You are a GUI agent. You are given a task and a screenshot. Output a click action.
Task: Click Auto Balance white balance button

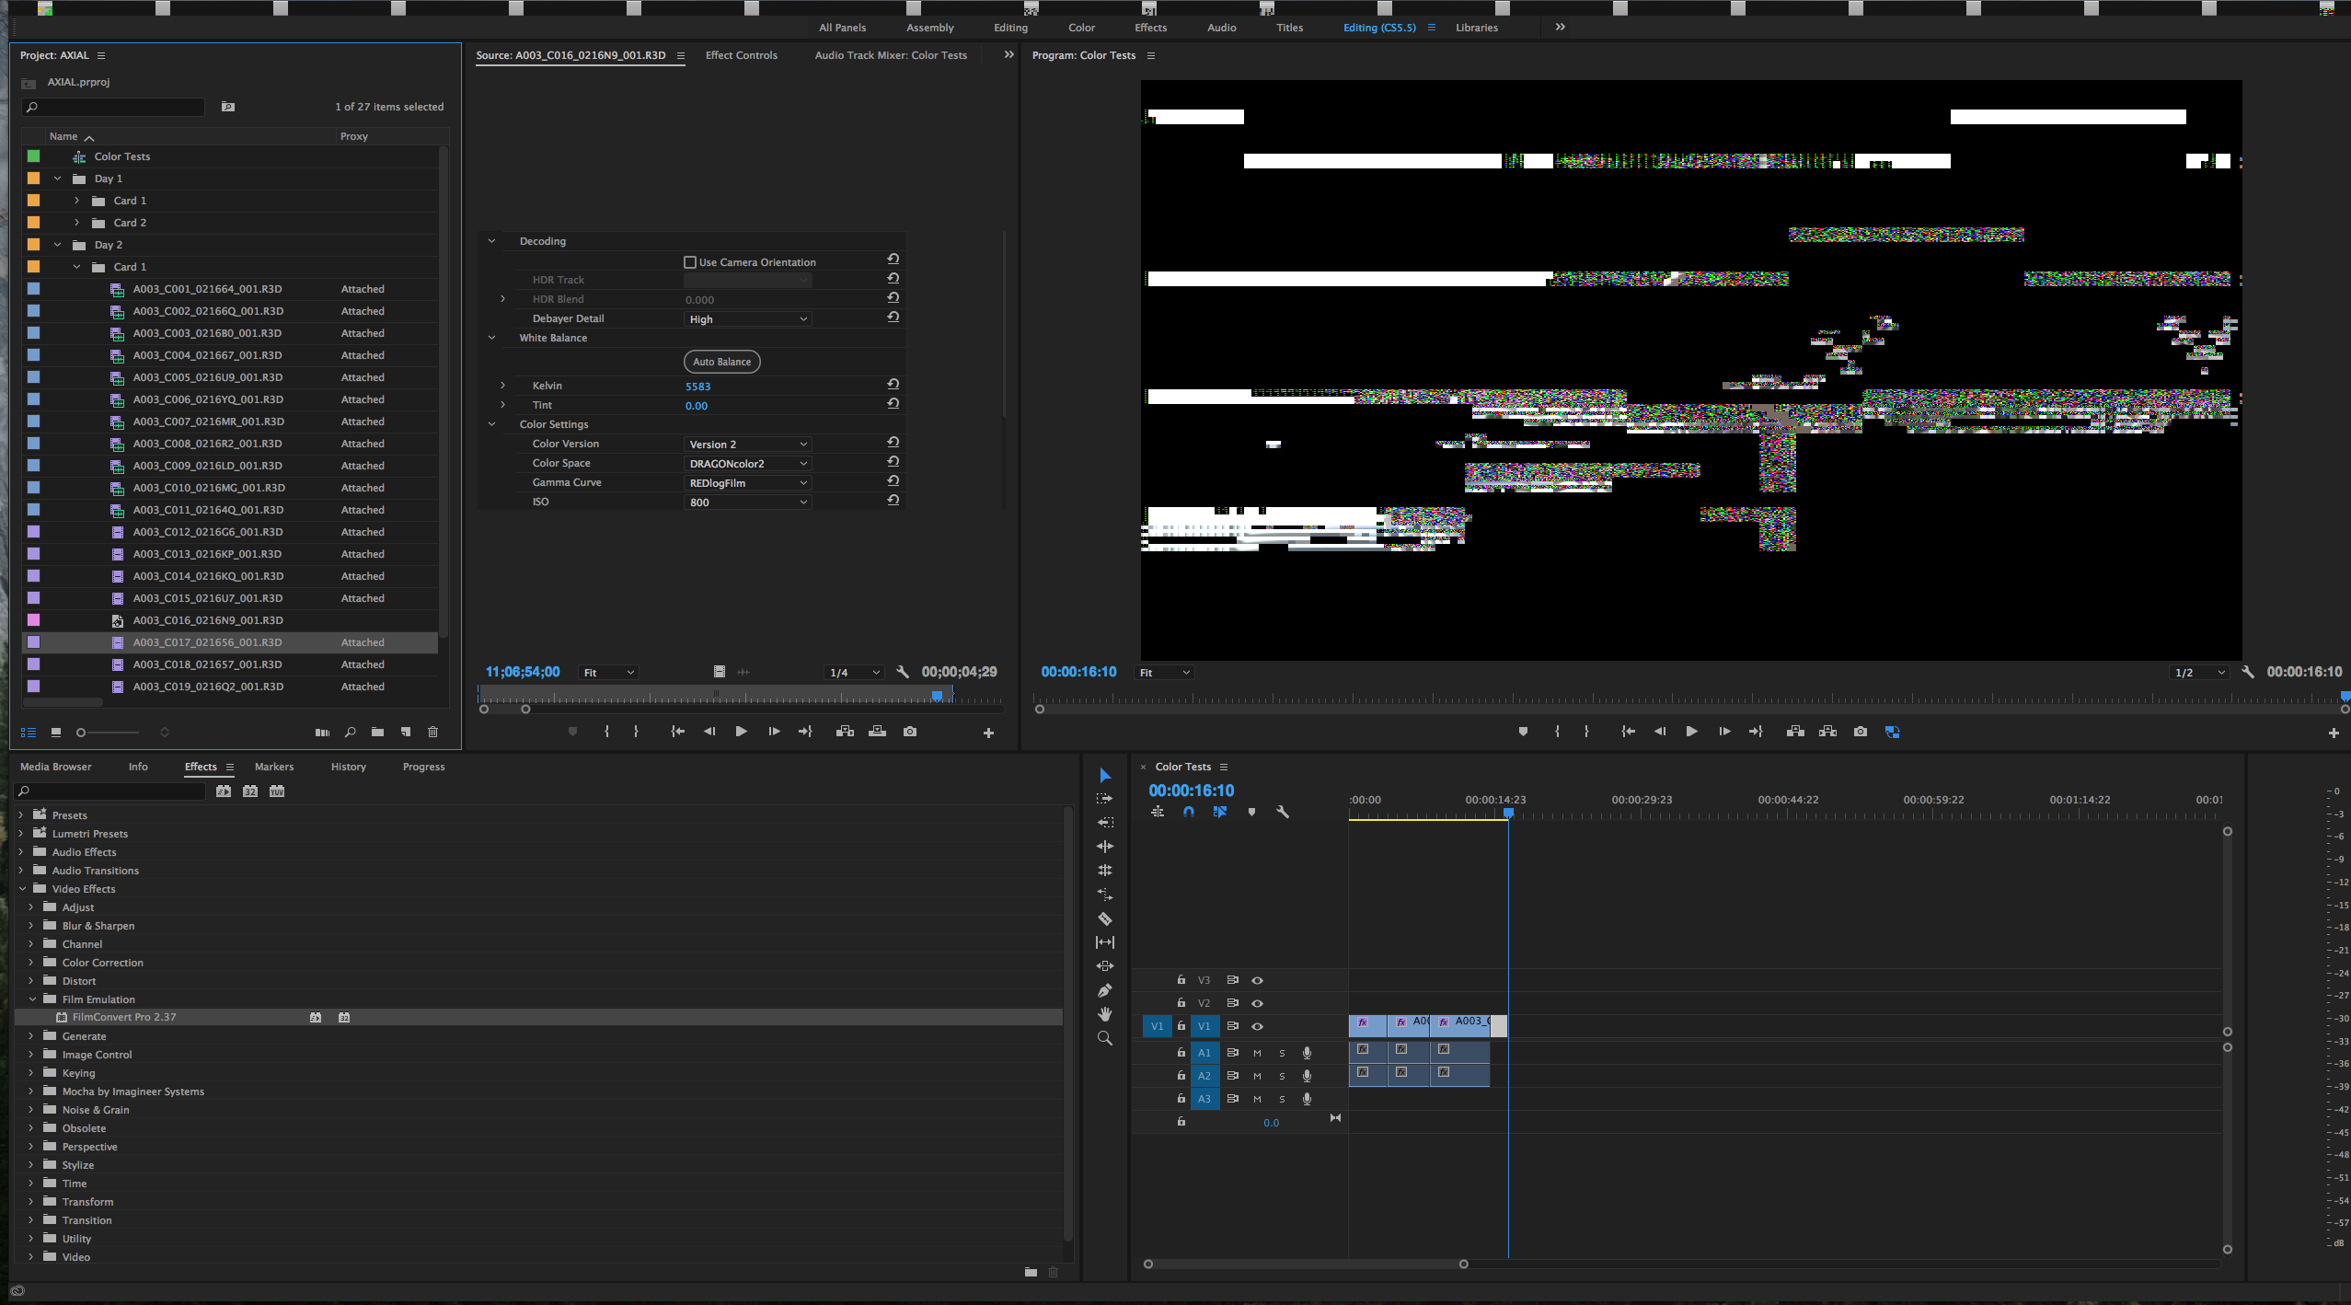pos(720,360)
